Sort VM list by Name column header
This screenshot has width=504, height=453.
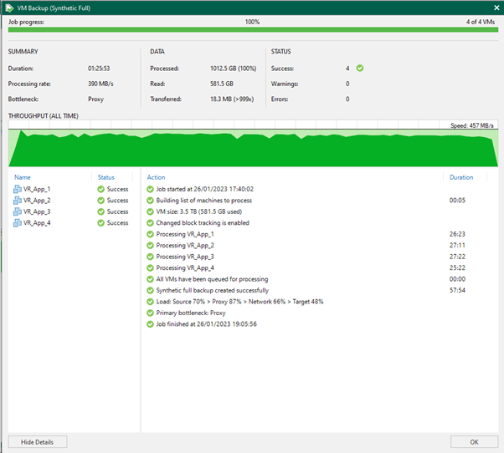tap(22, 177)
